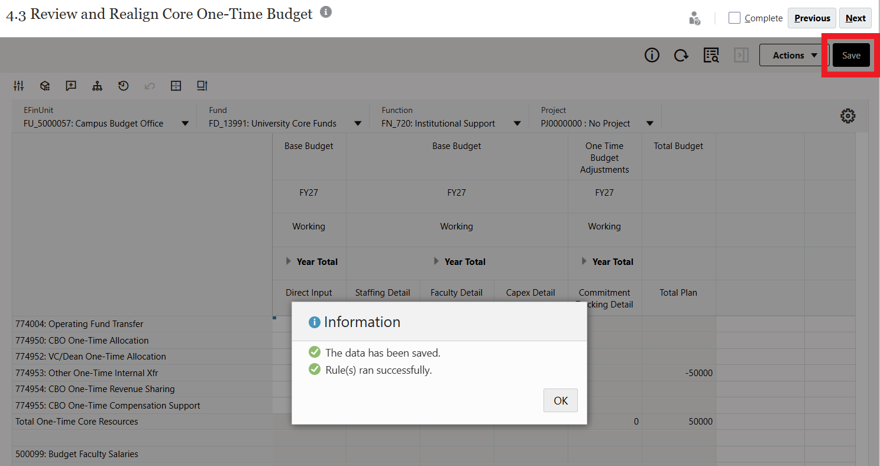Click the info icon beside page title

pos(325,12)
